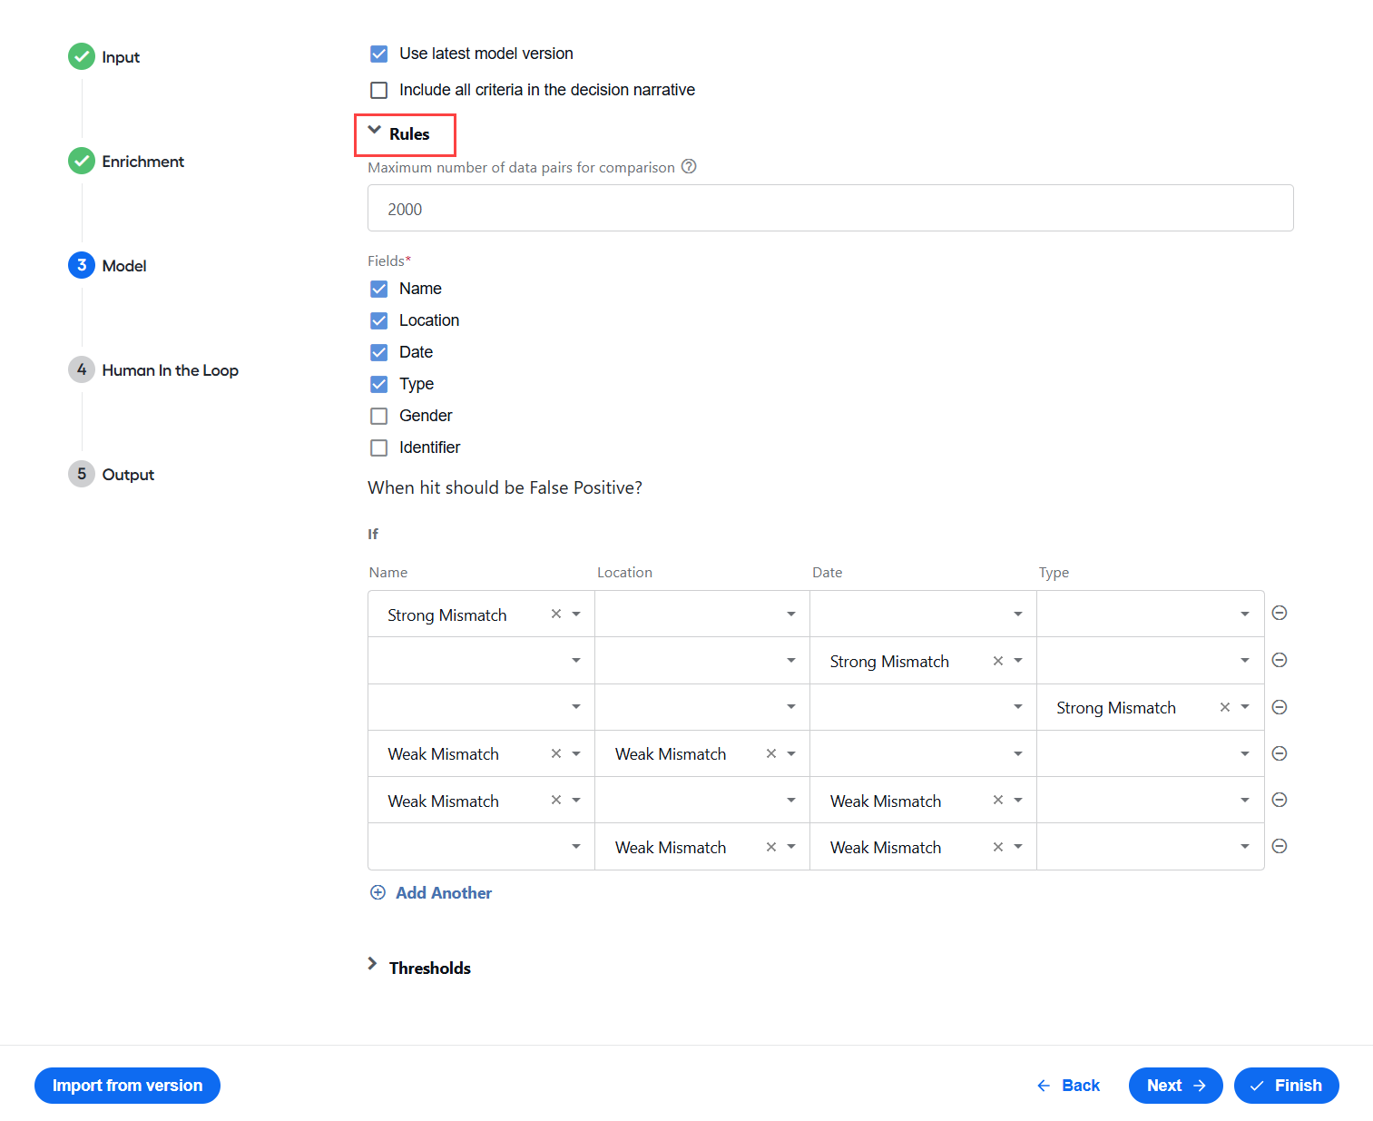Clear Date Weak Mismatch in the Location-Date row
The height and width of the screenshot is (1121, 1373).
click(x=998, y=847)
